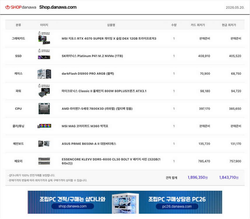Open MSI 지포스 RTX 4070 SUPER product name
The width and height of the screenshot is (250, 219).
(109, 39)
